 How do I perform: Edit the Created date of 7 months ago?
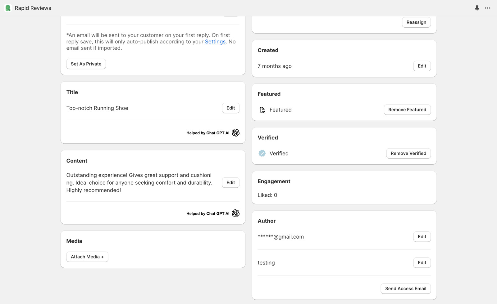coord(422,66)
